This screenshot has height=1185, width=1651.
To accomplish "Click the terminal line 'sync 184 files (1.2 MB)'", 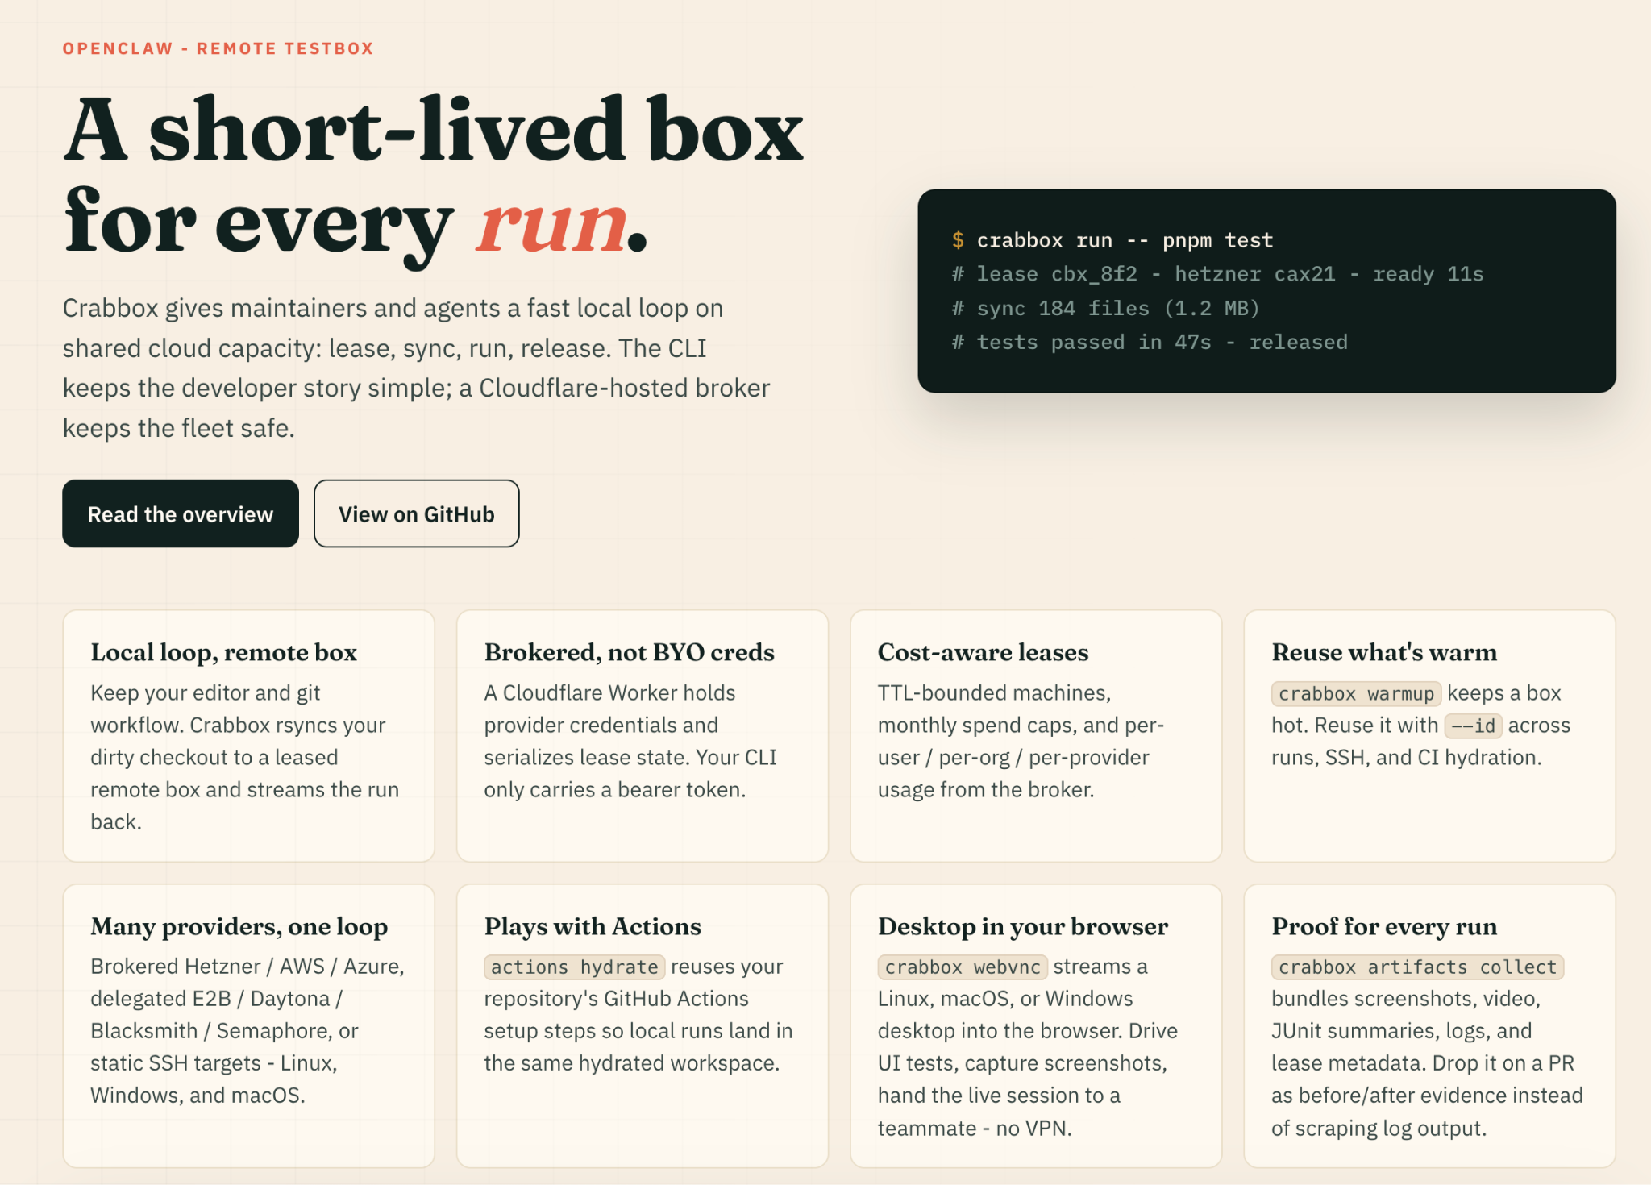I will [1118, 308].
